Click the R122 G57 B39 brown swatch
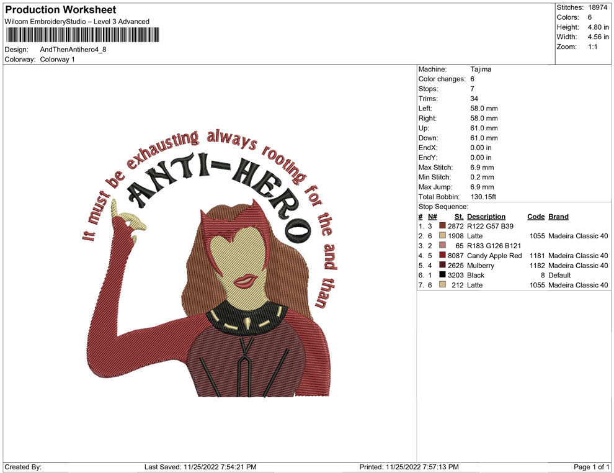614x473 pixels. click(442, 227)
